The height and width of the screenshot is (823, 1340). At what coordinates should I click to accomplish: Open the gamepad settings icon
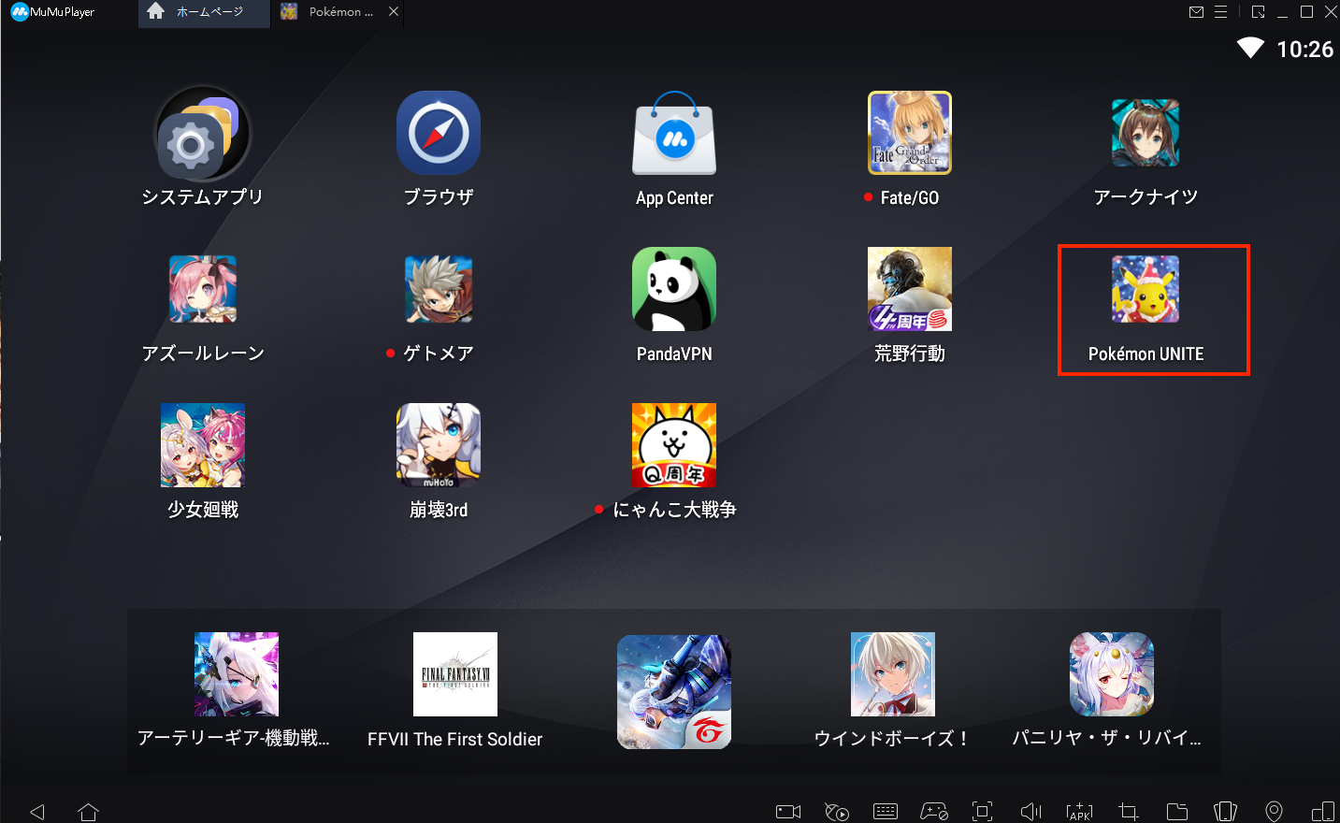[934, 812]
